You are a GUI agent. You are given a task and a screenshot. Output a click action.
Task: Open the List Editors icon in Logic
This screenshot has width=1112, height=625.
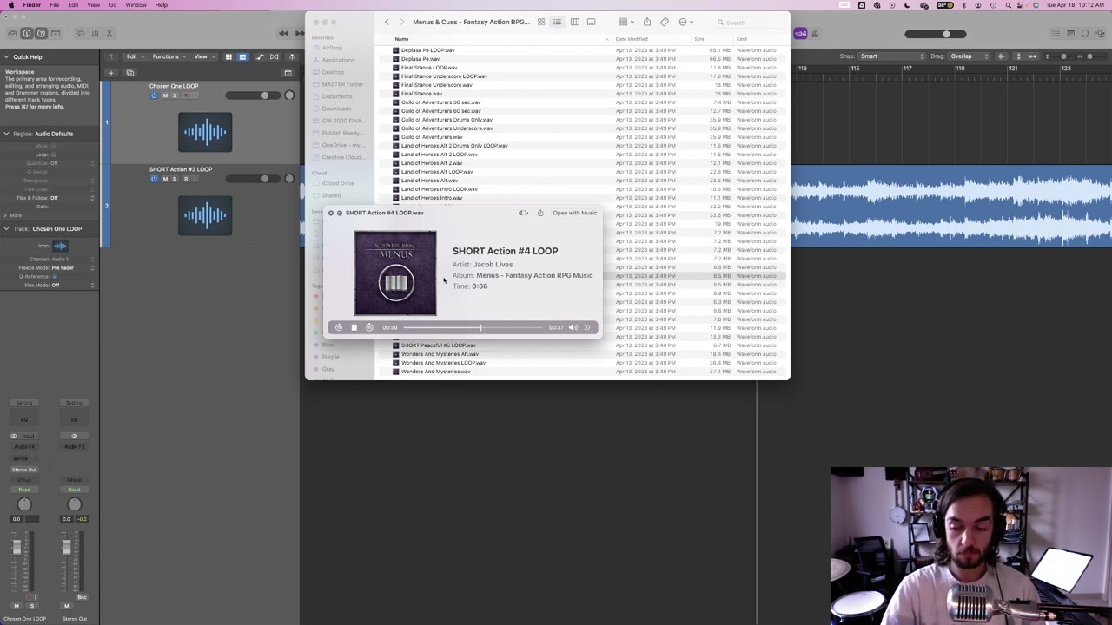(1056, 34)
